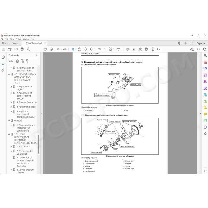Expand 1. Adjustment of engine bookmark
This screenshot has height=208, width=208.
click(11, 86)
